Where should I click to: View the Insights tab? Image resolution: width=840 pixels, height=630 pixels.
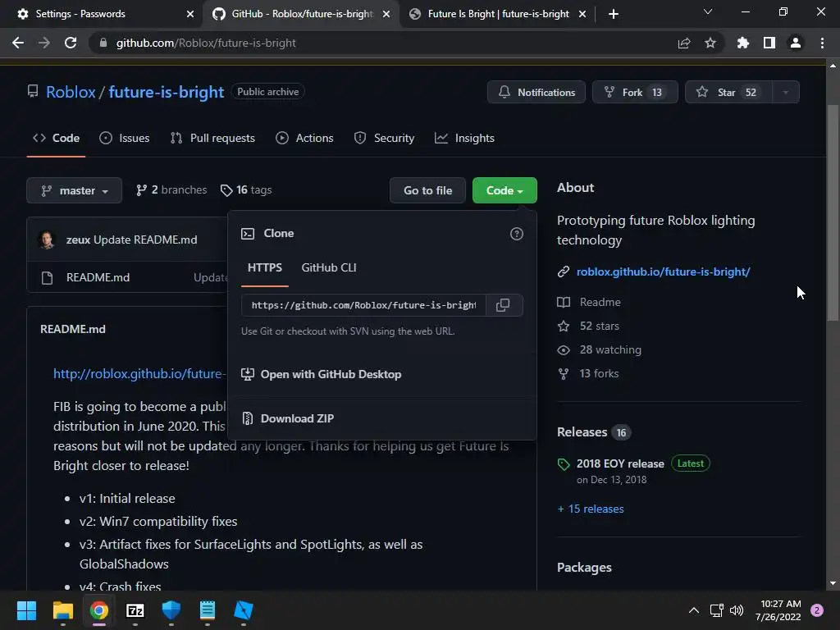click(464, 138)
